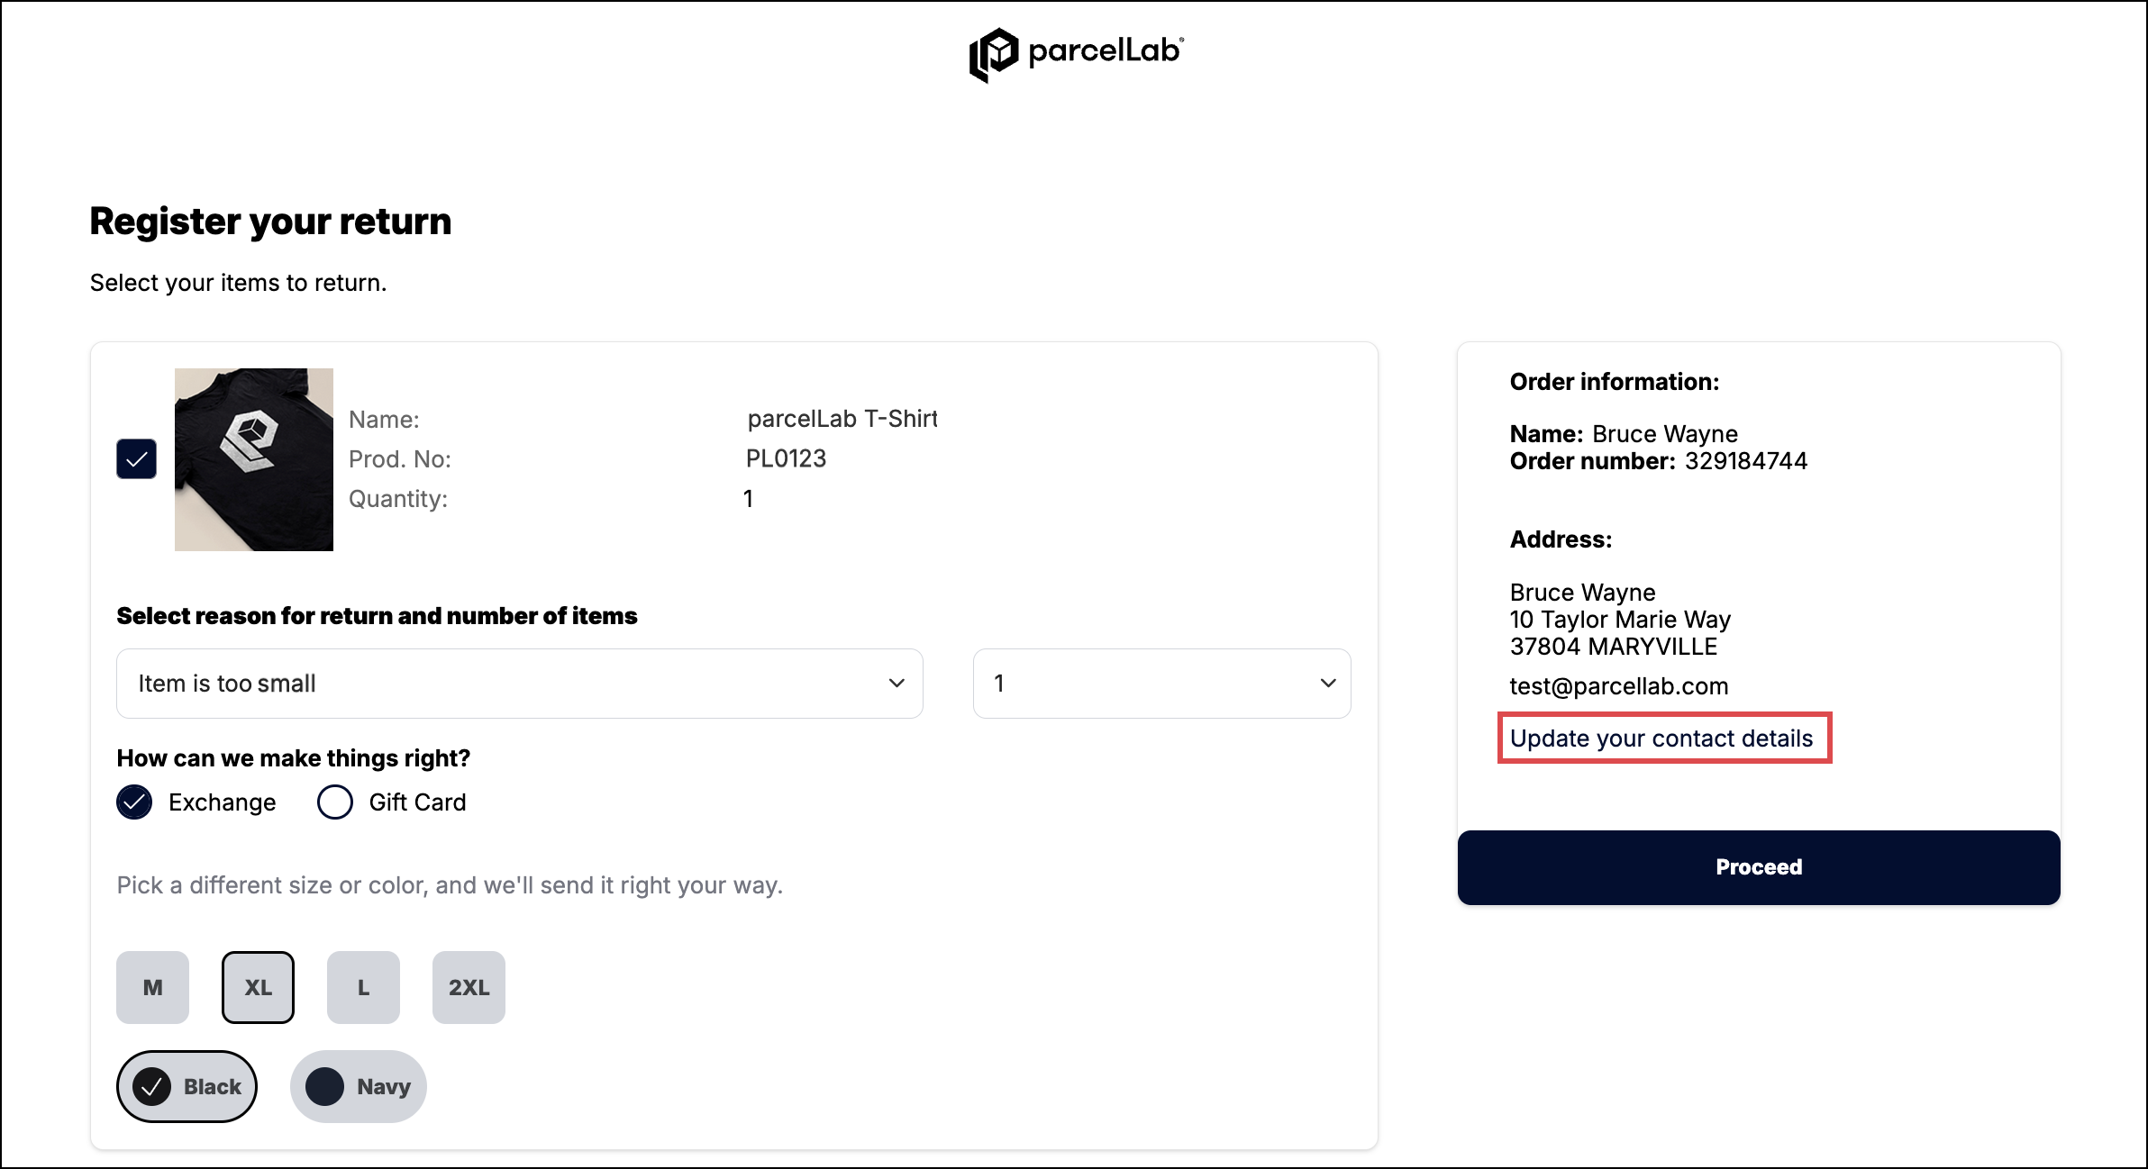Uncheck the parcelLab T-Shirt item checkbox
Viewport: 2148px width, 1169px height.
pos(136,459)
